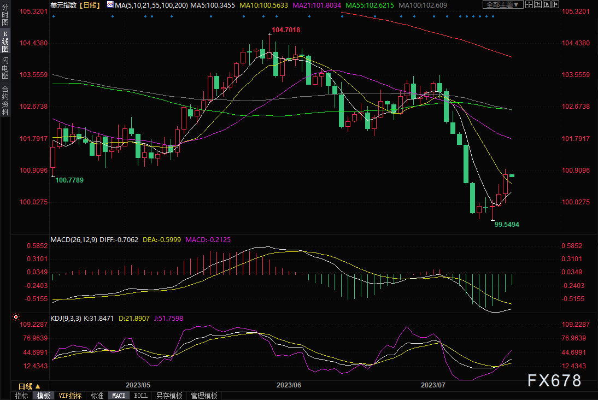Click the first blue event dot on top row

(53, 16)
